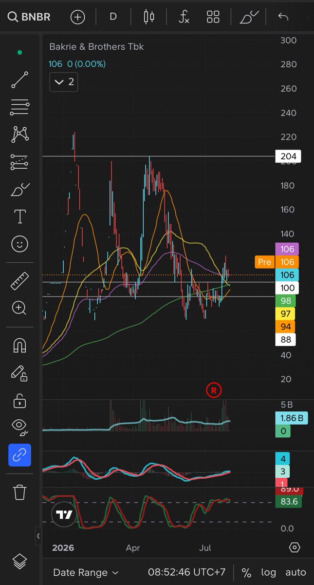This screenshot has width=314, height=585.
Task: Open the Date Range dropdown
Action: pyautogui.click(x=86, y=572)
